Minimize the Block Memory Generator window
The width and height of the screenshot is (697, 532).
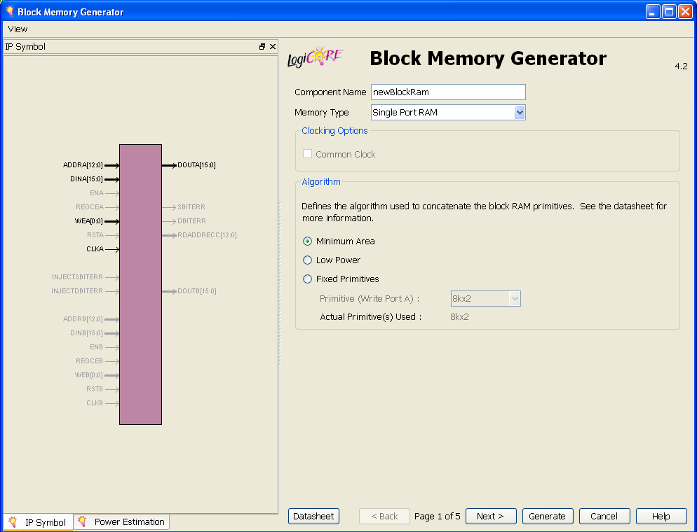pyautogui.click(x=652, y=11)
